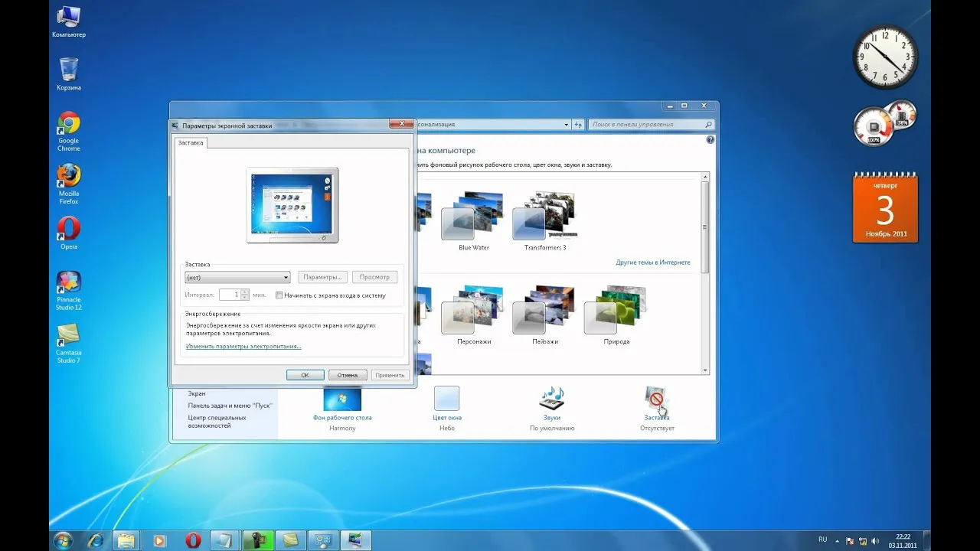Select the Пейзажи theme

click(x=544, y=315)
